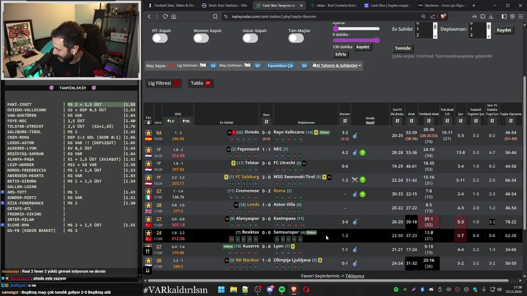Image resolution: width=527 pixels, height=296 pixels.
Task: Sort by Skor column arrows
Action: coord(266,121)
